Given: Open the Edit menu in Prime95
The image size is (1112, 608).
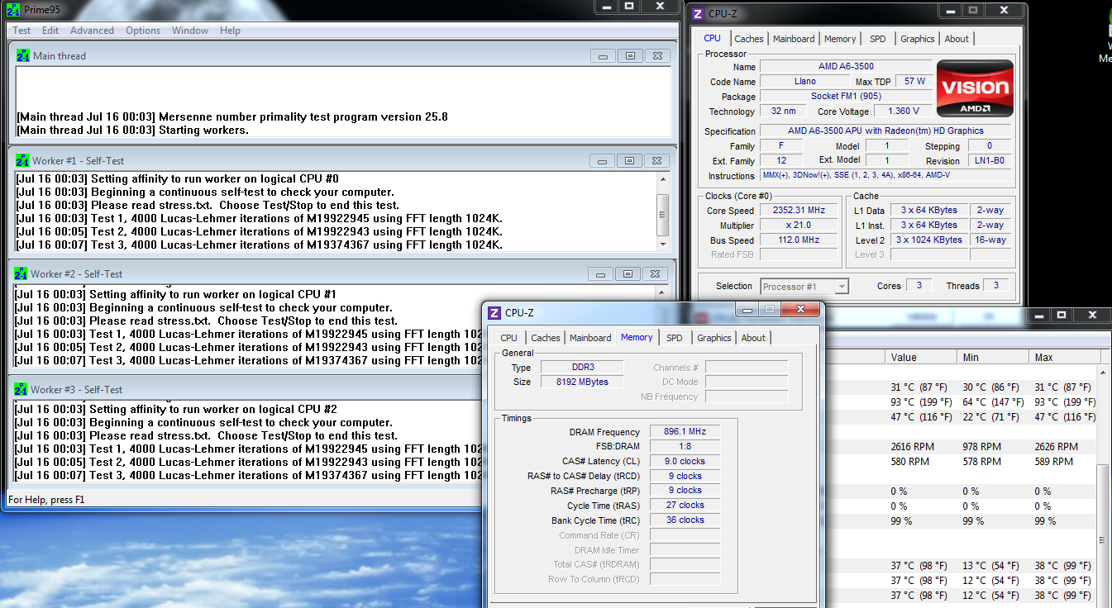Looking at the screenshot, I should pyautogui.click(x=50, y=31).
